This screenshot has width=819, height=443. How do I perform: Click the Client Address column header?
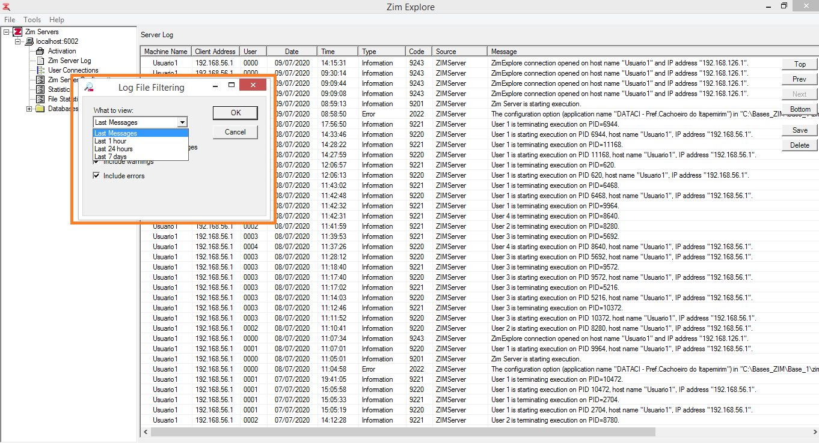pyautogui.click(x=215, y=52)
